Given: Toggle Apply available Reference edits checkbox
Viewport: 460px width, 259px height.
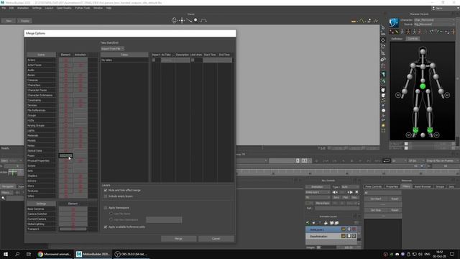Looking at the screenshot, I should point(106,227).
